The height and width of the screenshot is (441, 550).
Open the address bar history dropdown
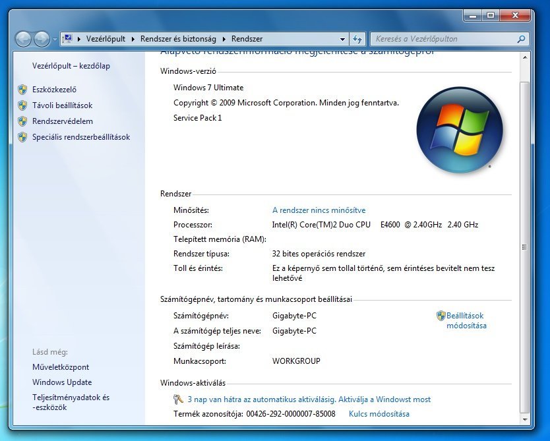point(343,40)
